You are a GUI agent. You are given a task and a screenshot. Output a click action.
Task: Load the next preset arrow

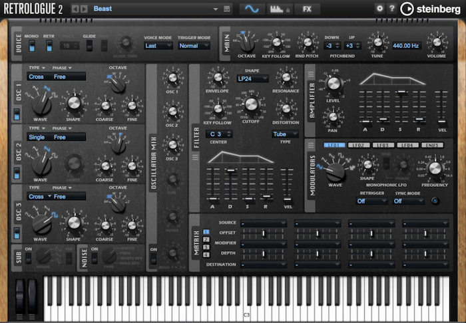(83, 9)
